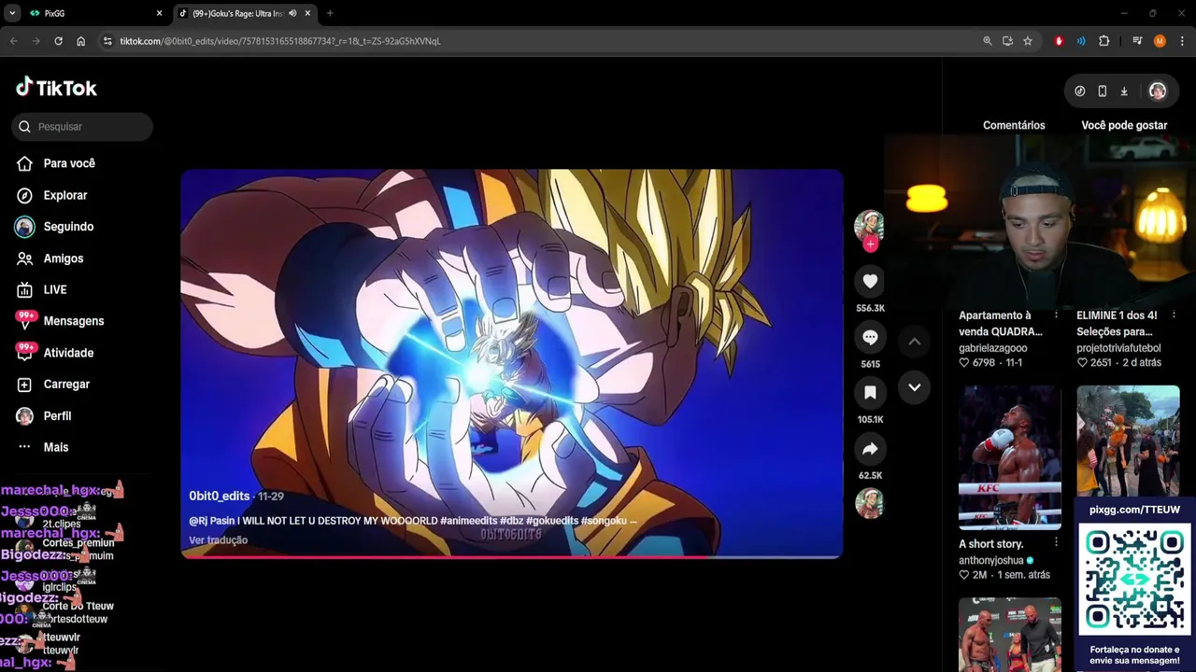Click Ver tradução under the caption
Image resolution: width=1196 pixels, height=672 pixels.
coord(218,540)
